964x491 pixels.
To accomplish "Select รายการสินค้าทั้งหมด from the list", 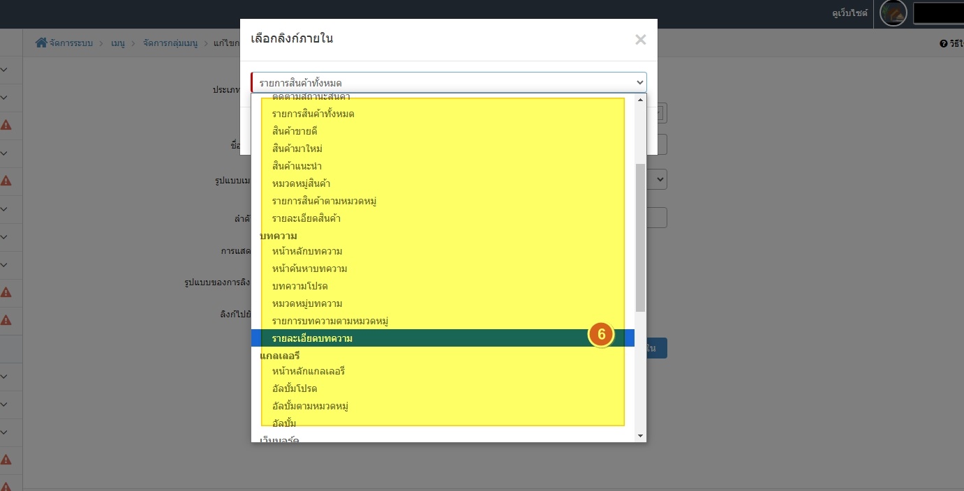I will click(443, 114).
